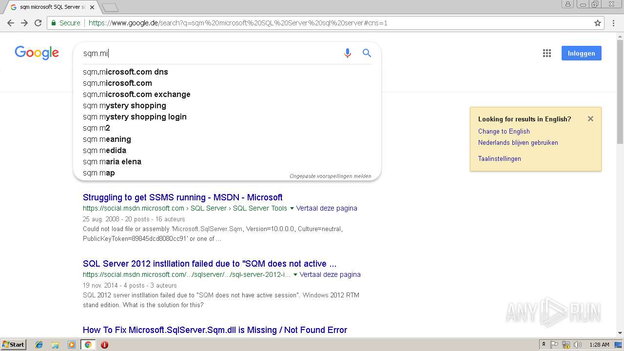The image size is (624, 351).
Task: Open the file explorer taskbar icon
Action: [55, 345]
